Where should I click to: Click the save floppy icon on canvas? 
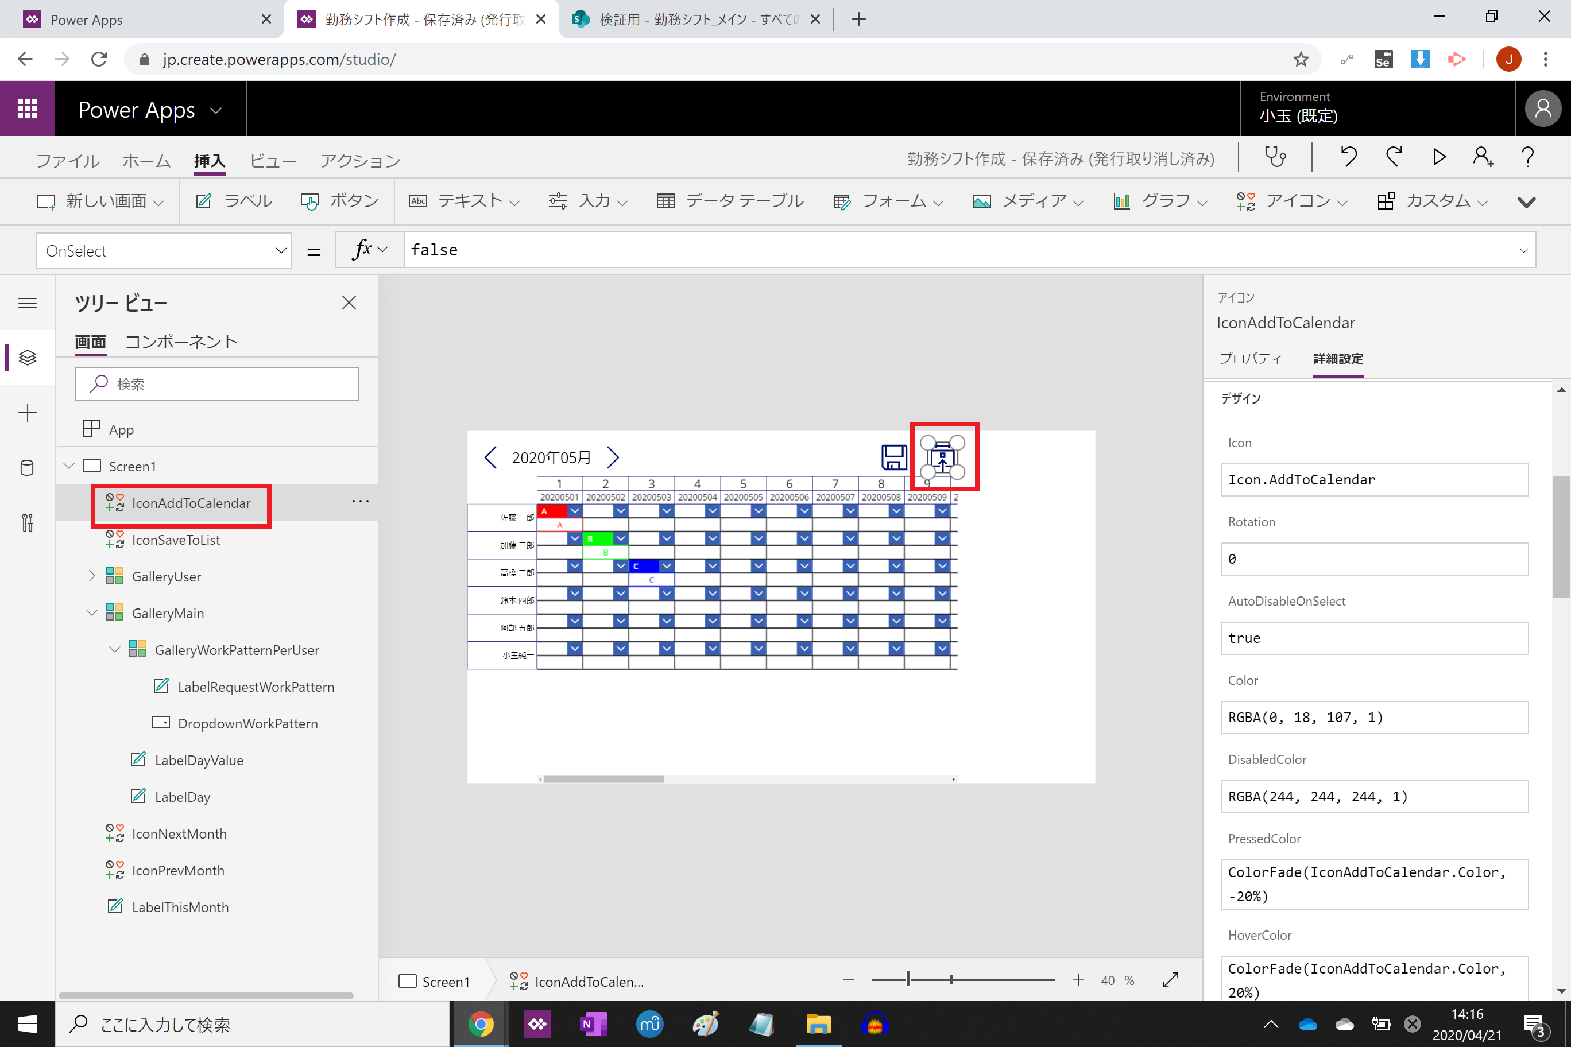coord(893,457)
